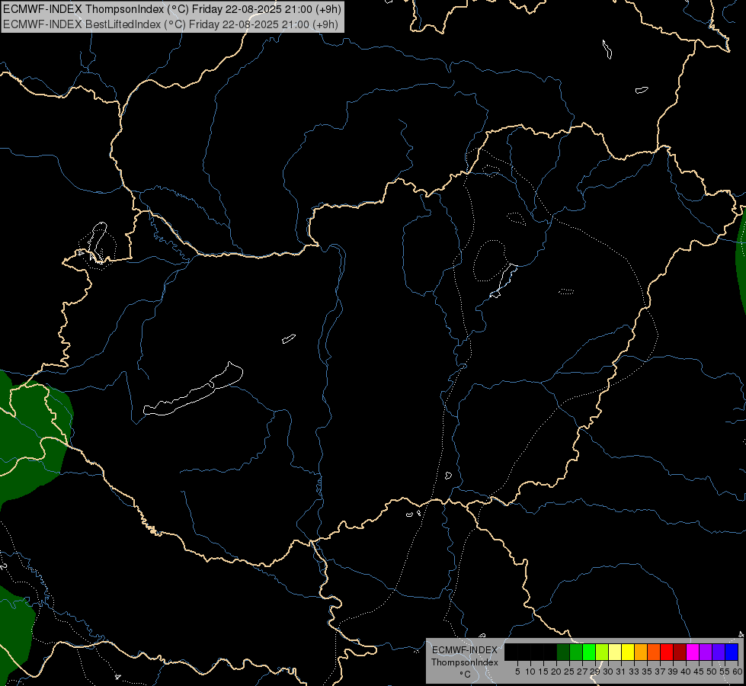Click the legend tick value 33

click(x=634, y=672)
